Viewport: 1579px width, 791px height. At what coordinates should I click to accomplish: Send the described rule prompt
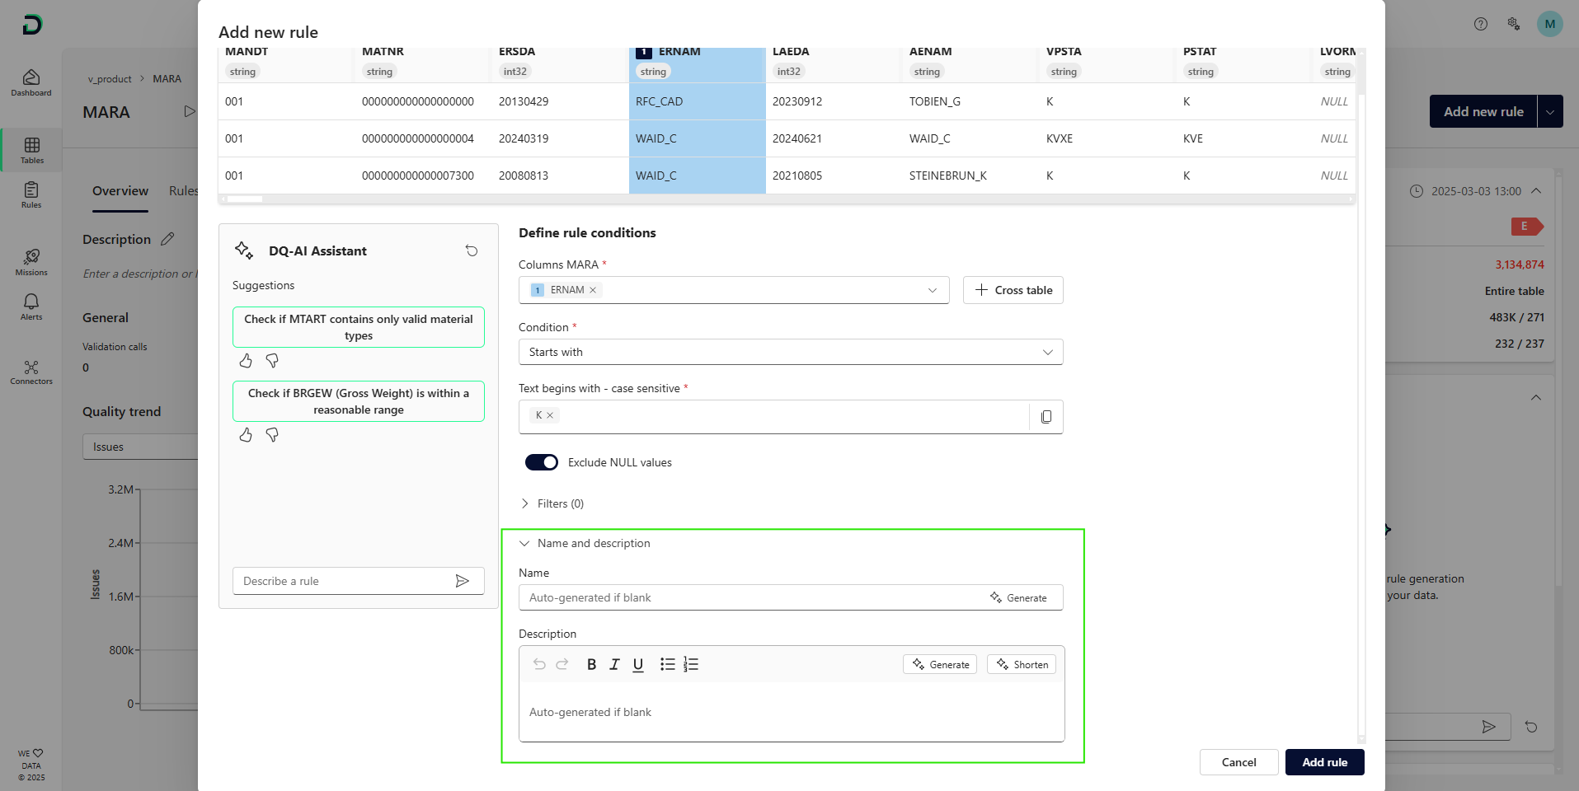pyautogui.click(x=463, y=581)
